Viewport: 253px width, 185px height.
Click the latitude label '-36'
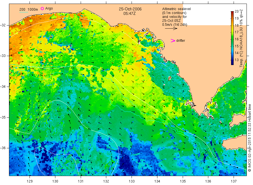[x=3, y=148]
